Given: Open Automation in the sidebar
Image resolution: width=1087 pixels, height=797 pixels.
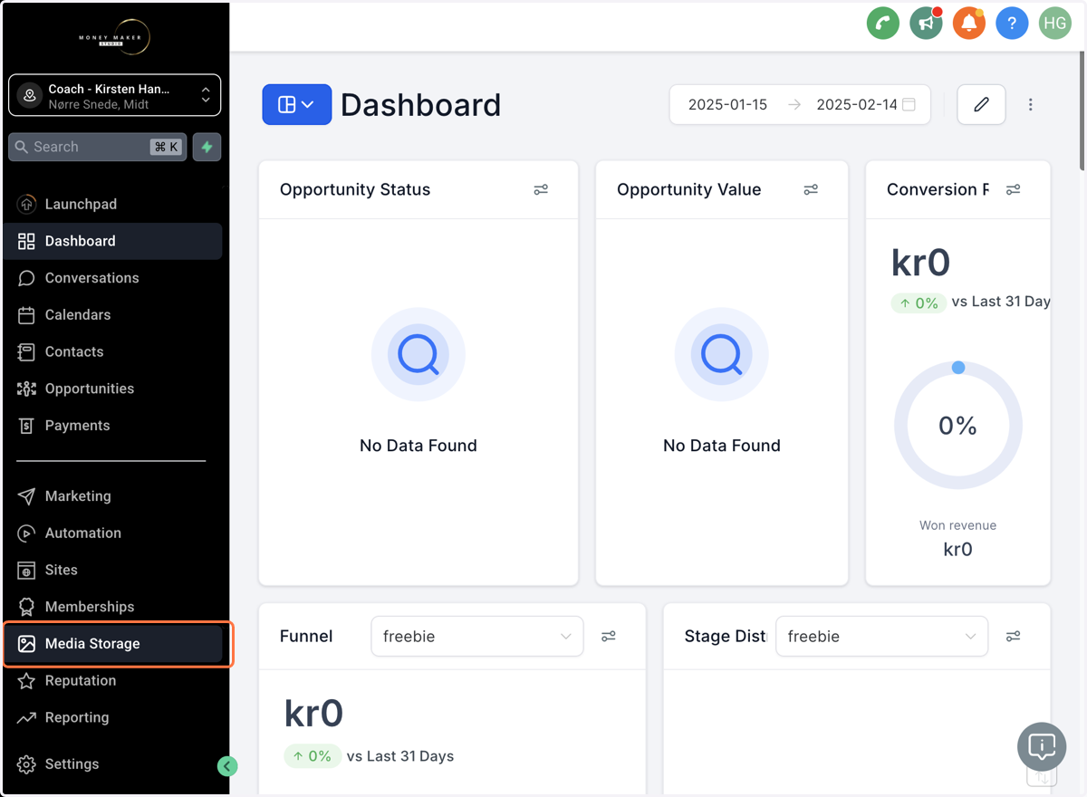Looking at the screenshot, I should coord(113,533).
